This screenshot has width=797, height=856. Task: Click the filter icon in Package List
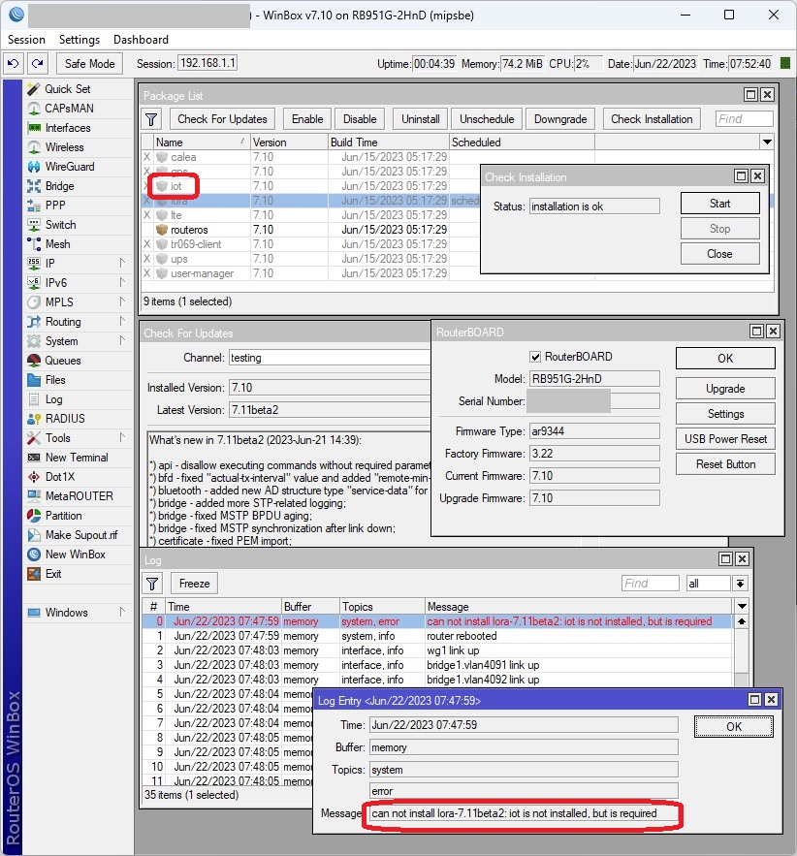point(151,119)
